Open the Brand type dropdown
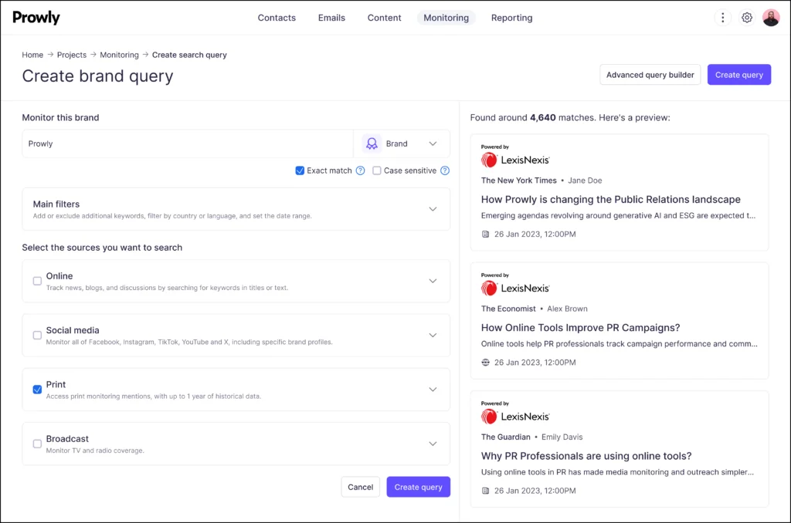The width and height of the screenshot is (791, 523). pos(402,143)
